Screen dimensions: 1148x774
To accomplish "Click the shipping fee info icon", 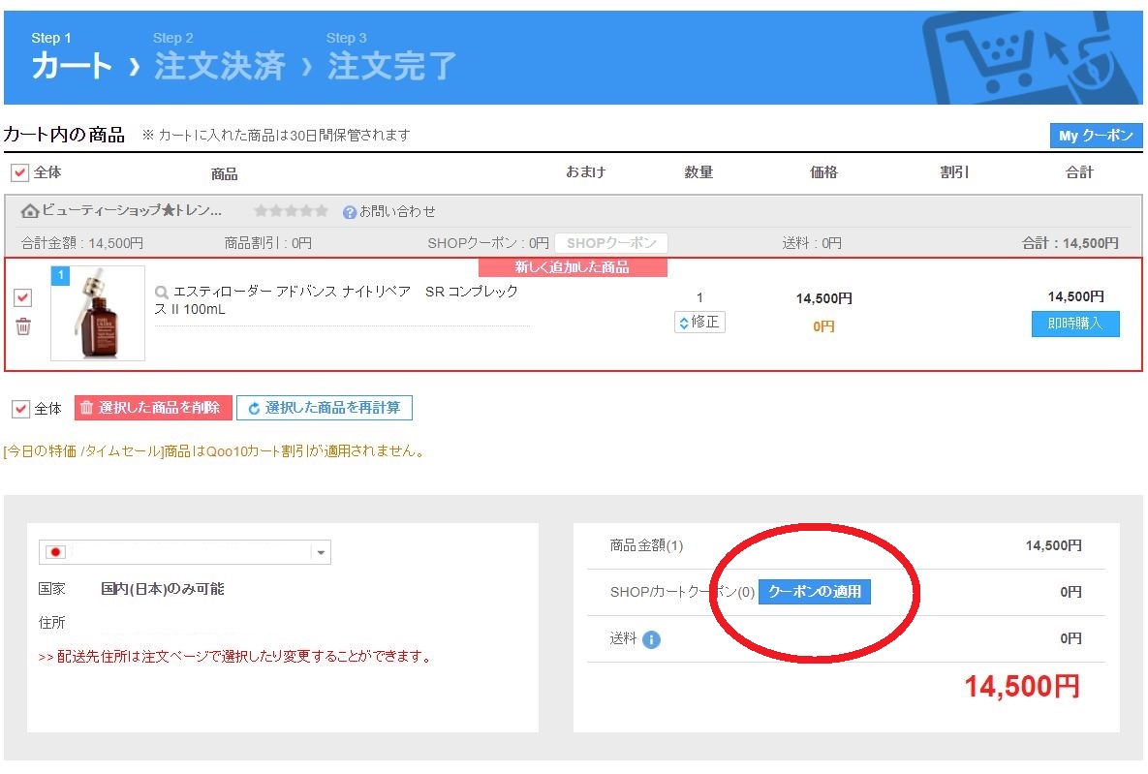I will click(651, 639).
